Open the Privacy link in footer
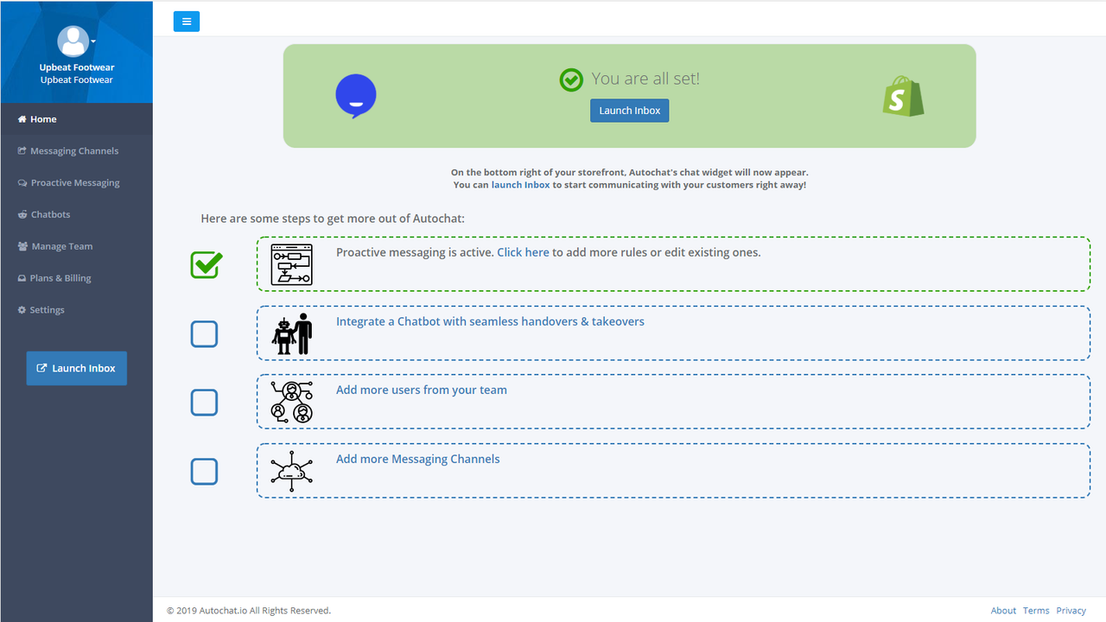This screenshot has height=622, width=1106. point(1071,610)
